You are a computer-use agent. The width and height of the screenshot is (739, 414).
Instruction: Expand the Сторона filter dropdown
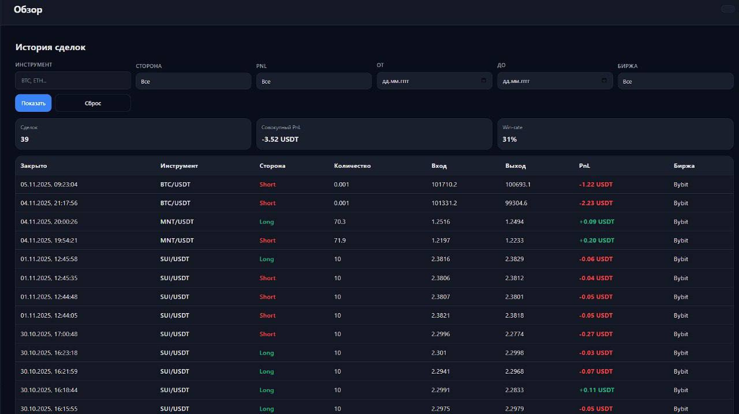click(193, 81)
